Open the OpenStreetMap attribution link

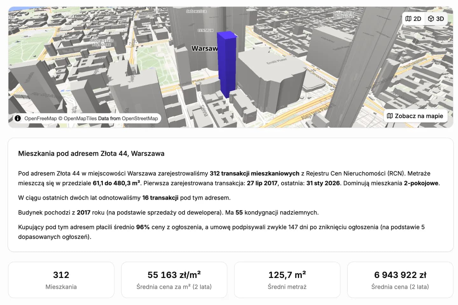140,118
